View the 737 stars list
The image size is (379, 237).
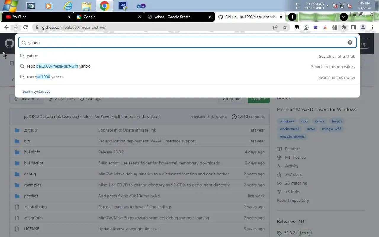(x=289, y=174)
